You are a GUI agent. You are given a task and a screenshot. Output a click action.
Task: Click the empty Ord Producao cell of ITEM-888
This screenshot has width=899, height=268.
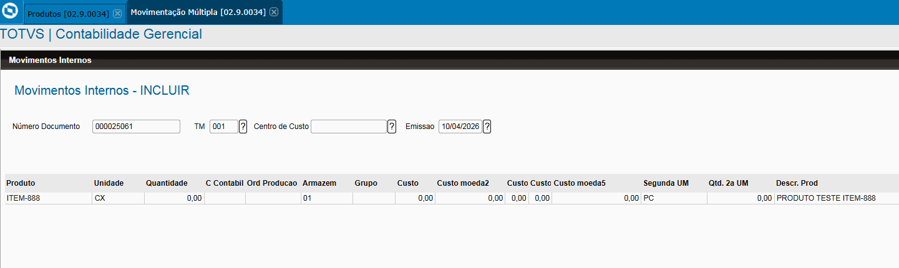click(x=273, y=198)
